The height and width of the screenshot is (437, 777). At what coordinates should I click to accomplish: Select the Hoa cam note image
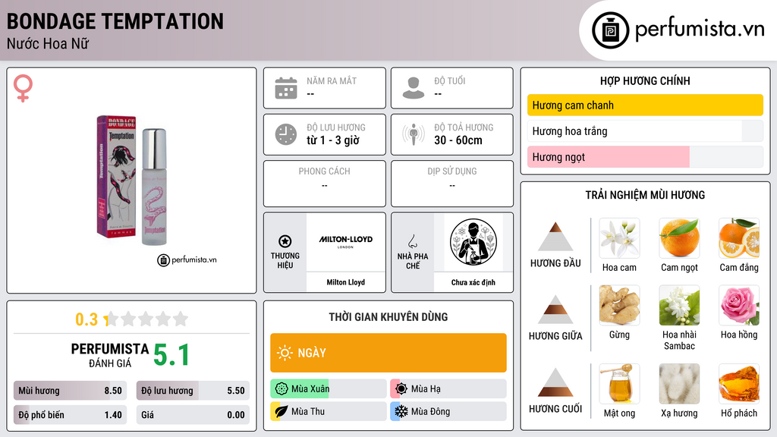[x=619, y=237]
